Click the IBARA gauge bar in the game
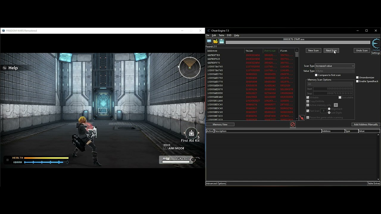Image resolution: width=381 pixels, height=214 pixels. 46,162
